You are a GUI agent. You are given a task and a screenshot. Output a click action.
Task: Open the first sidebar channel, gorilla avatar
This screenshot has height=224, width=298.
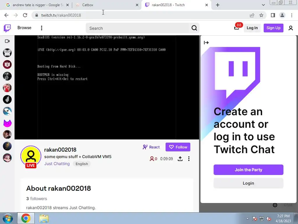click(7, 53)
